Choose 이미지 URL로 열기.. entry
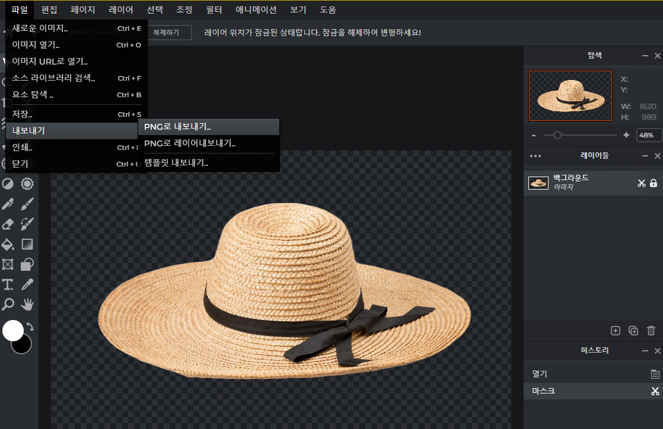The image size is (663, 429). pos(76,62)
